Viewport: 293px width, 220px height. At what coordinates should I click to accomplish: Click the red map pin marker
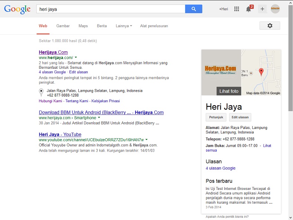(x=261, y=72)
